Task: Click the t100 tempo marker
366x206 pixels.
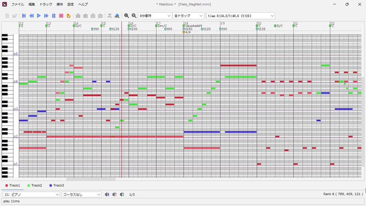Action: pos(132,29)
